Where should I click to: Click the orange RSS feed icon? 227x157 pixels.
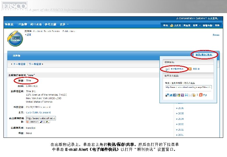[190, 69]
